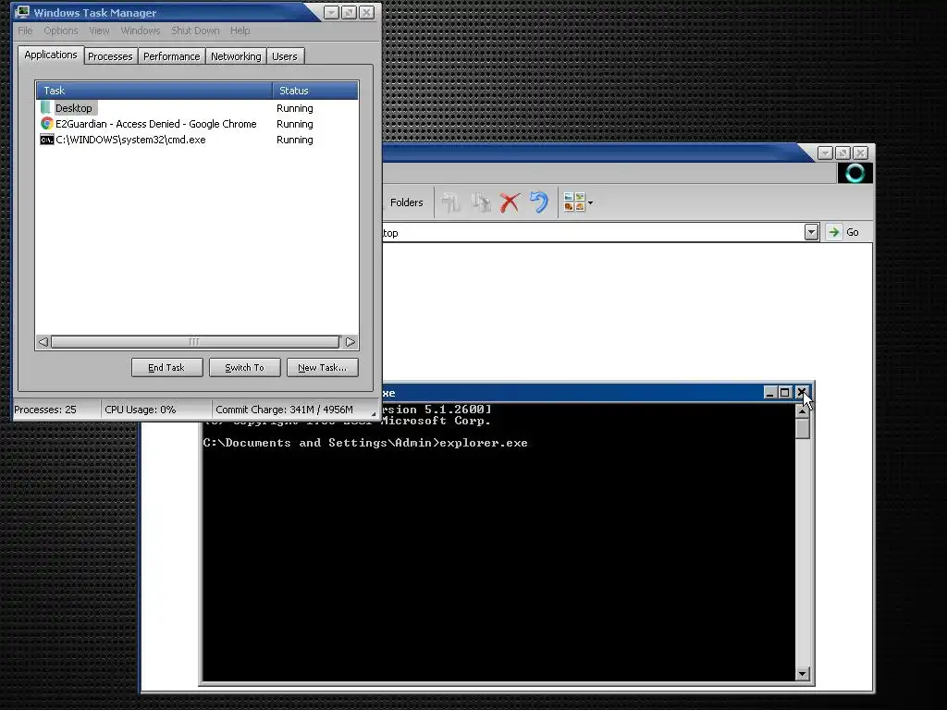This screenshot has width=947, height=710.
Task: Switch to the Performance tab
Action: coord(171,56)
